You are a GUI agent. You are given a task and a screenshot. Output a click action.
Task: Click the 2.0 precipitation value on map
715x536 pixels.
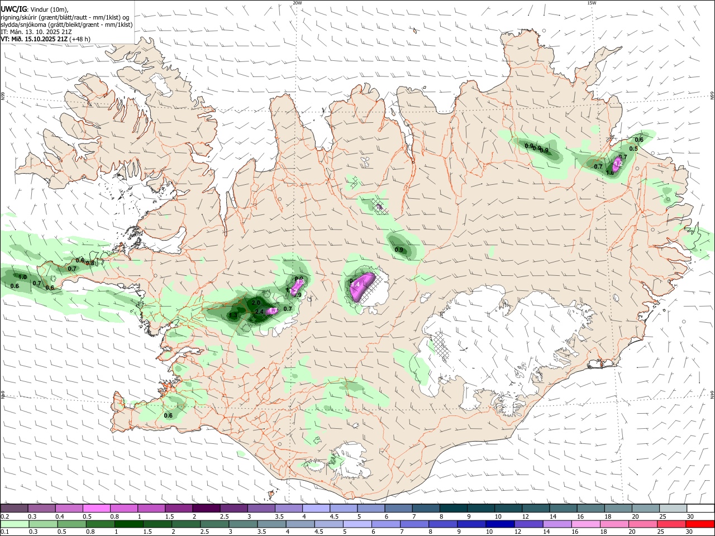(256, 302)
